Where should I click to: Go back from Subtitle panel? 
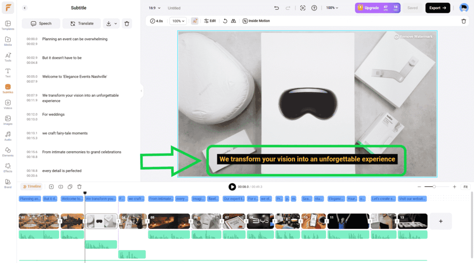coord(25,8)
